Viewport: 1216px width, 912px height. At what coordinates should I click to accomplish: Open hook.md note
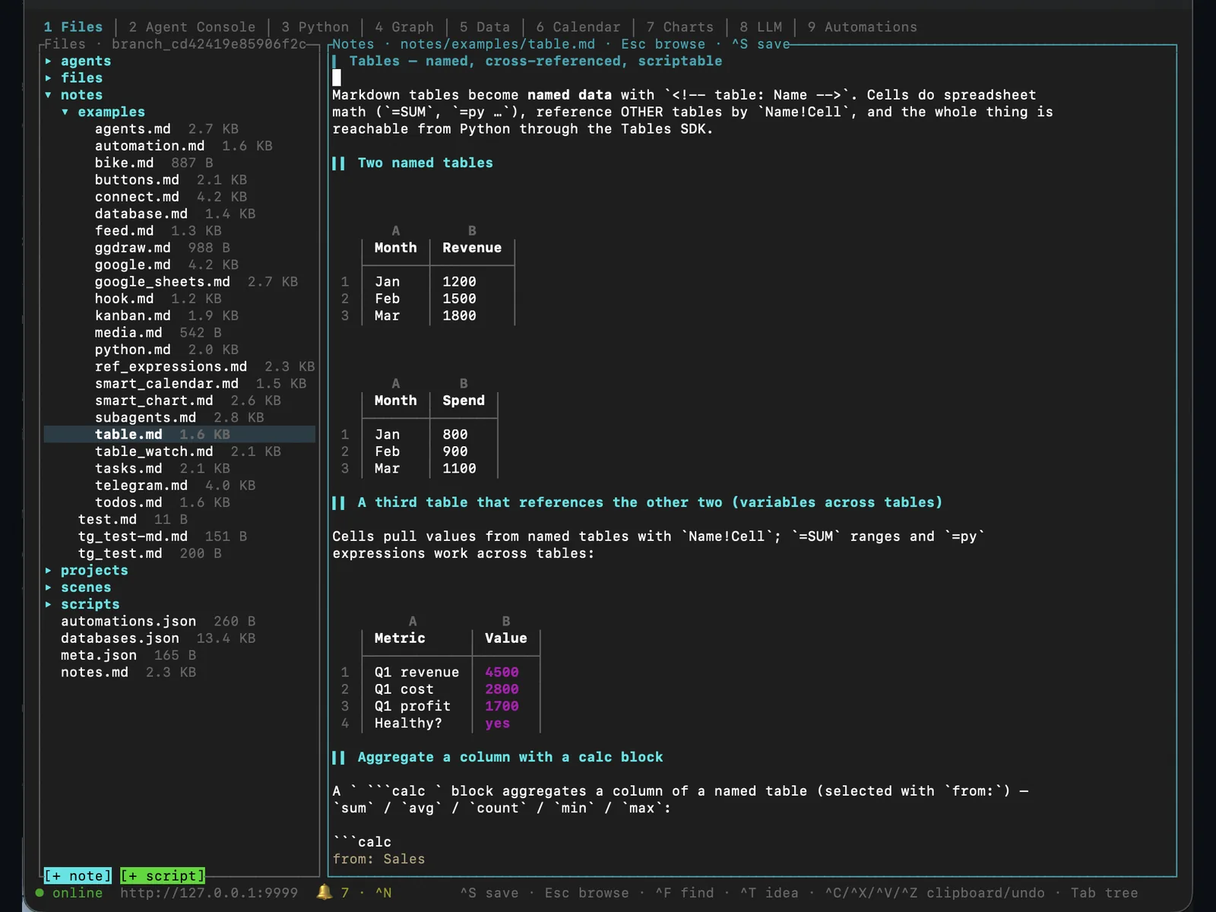(124, 299)
